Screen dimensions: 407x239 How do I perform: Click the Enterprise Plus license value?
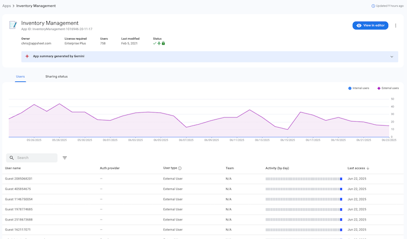(x=75, y=43)
